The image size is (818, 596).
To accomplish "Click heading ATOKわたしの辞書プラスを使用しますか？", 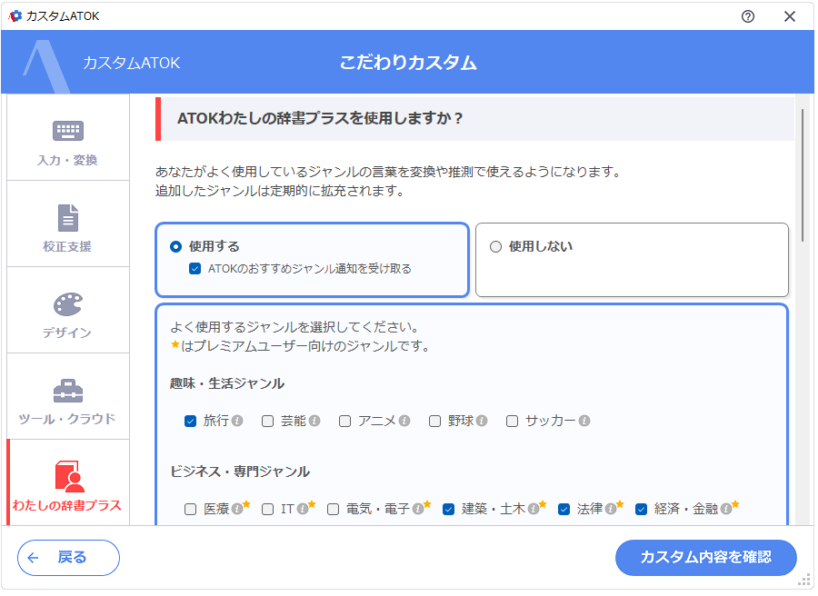I will tap(320, 118).
